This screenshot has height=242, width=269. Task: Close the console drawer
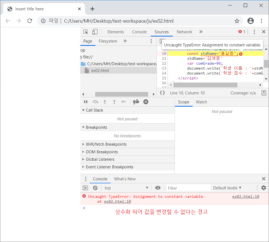(264, 179)
